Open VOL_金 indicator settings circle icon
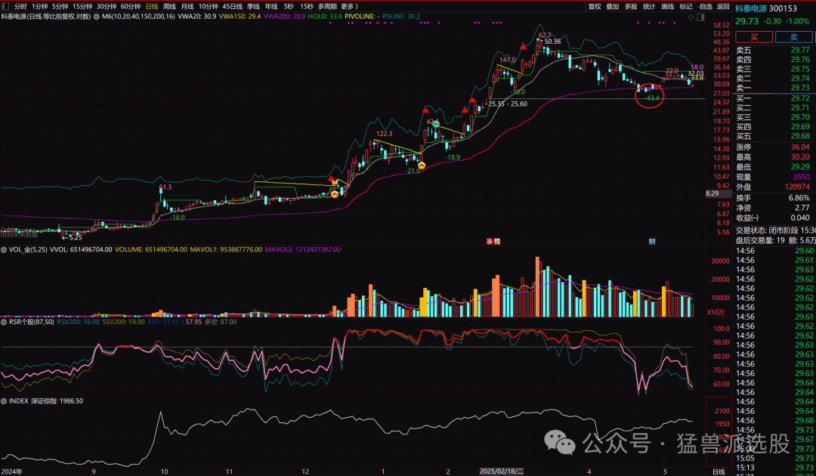 pyautogui.click(x=5, y=249)
